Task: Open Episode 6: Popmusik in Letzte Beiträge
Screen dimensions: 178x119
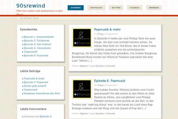Action: click(36, 82)
